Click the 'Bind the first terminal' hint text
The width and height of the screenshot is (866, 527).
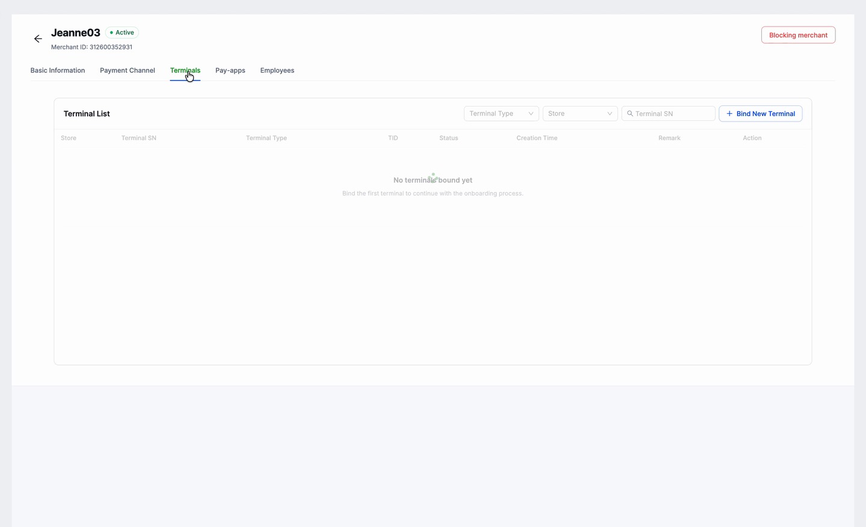tap(433, 194)
